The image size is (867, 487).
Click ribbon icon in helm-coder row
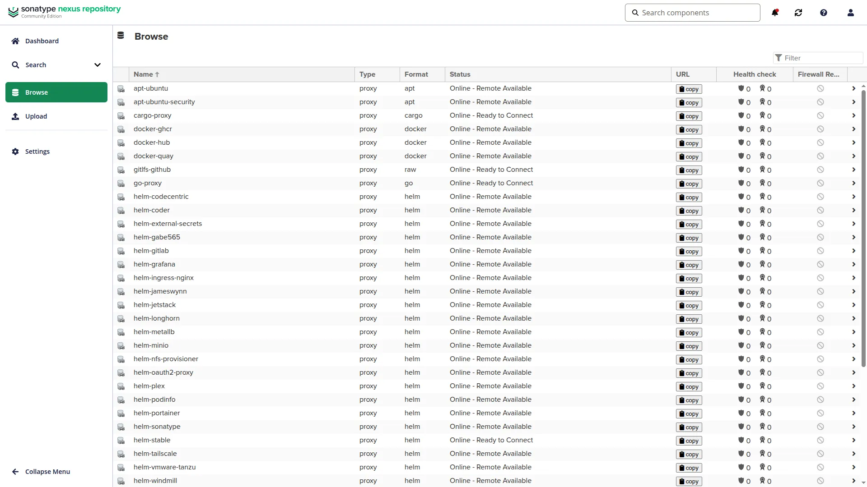tap(762, 210)
